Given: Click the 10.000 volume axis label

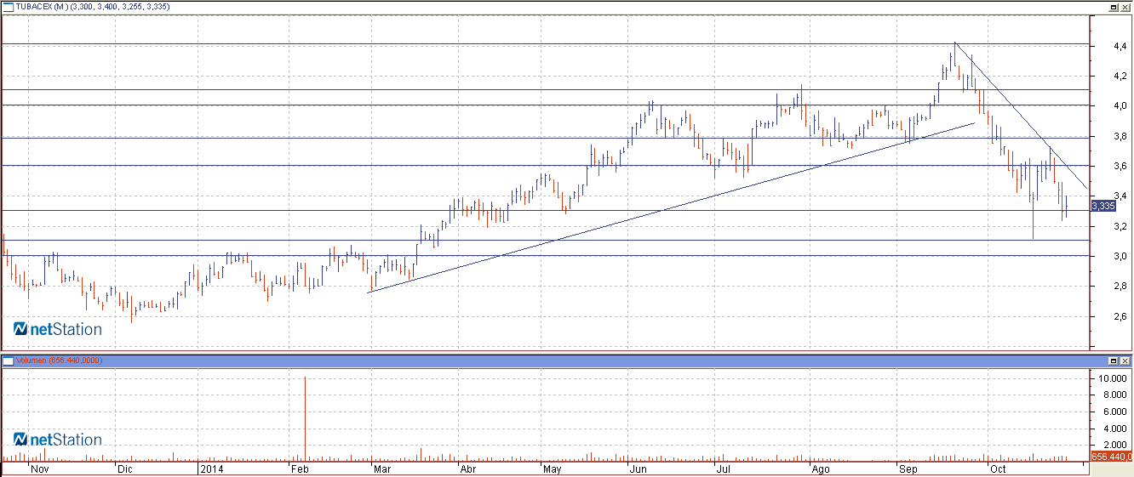Looking at the screenshot, I should pos(1111,378).
